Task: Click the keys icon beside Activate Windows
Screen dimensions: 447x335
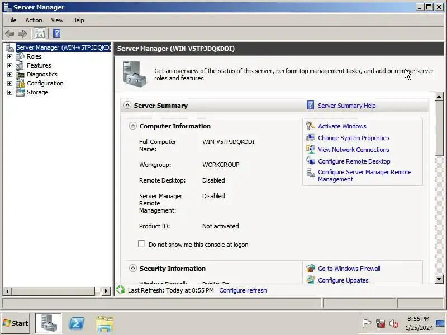Action: 310,126
